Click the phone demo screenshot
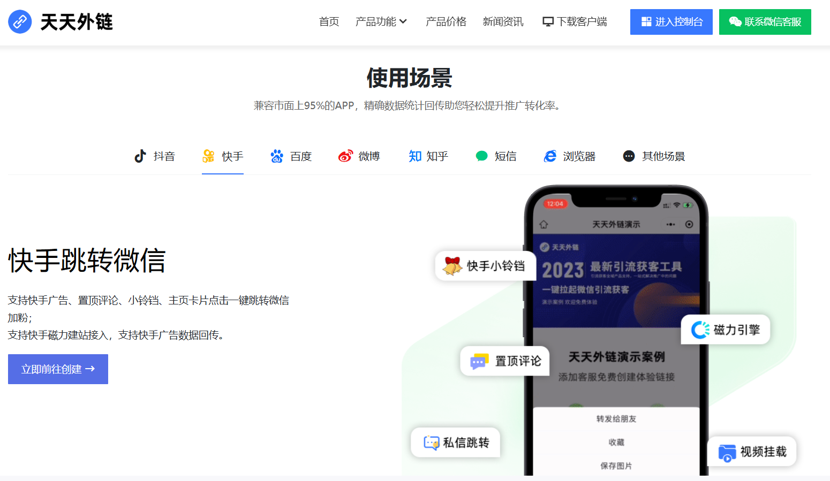This screenshot has height=481, width=830. click(x=616, y=321)
